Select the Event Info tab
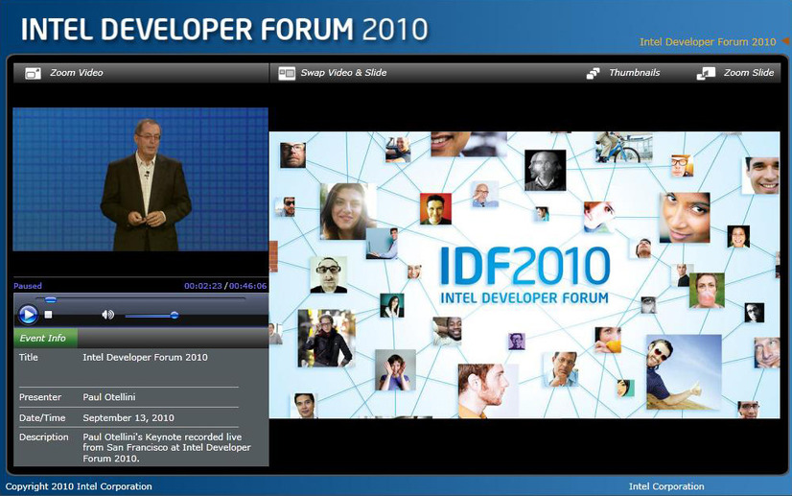The width and height of the screenshot is (792, 496). pos(45,338)
